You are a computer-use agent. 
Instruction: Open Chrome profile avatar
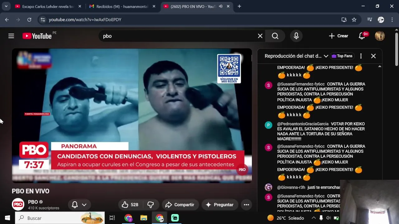381,20
